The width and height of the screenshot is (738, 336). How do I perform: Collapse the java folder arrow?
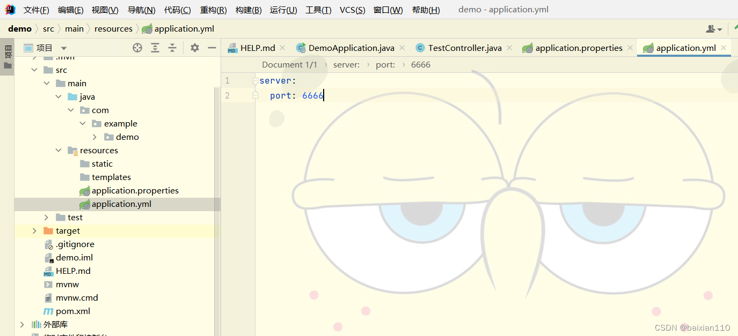tap(59, 96)
